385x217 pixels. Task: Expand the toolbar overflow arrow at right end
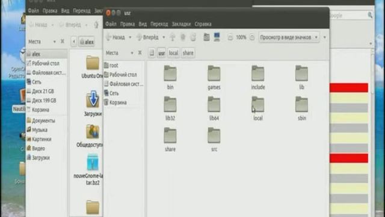coord(325,37)
